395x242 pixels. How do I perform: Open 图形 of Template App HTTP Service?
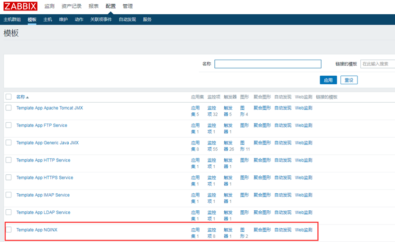(x=244, y=160)
